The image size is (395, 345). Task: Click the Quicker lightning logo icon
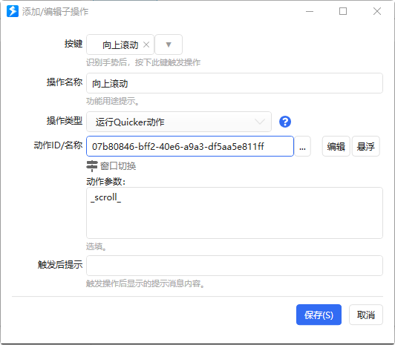click(13, 11)
